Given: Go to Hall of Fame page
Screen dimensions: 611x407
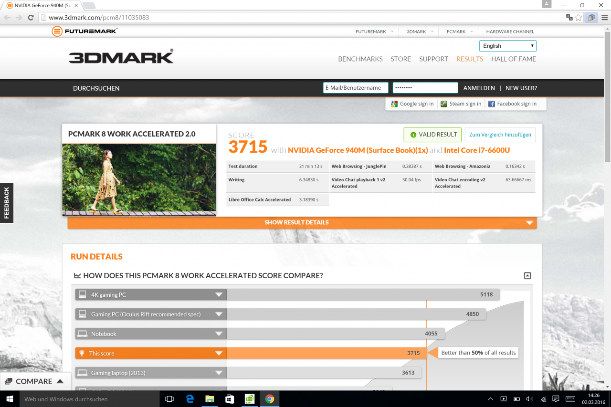Looking at the screenshot, I should pyautogui.click(x=514, y=59).
